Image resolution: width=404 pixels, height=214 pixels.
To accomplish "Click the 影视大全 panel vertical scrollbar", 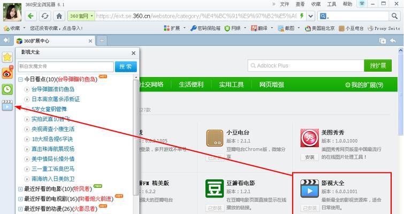I will [x=136, y=137].
